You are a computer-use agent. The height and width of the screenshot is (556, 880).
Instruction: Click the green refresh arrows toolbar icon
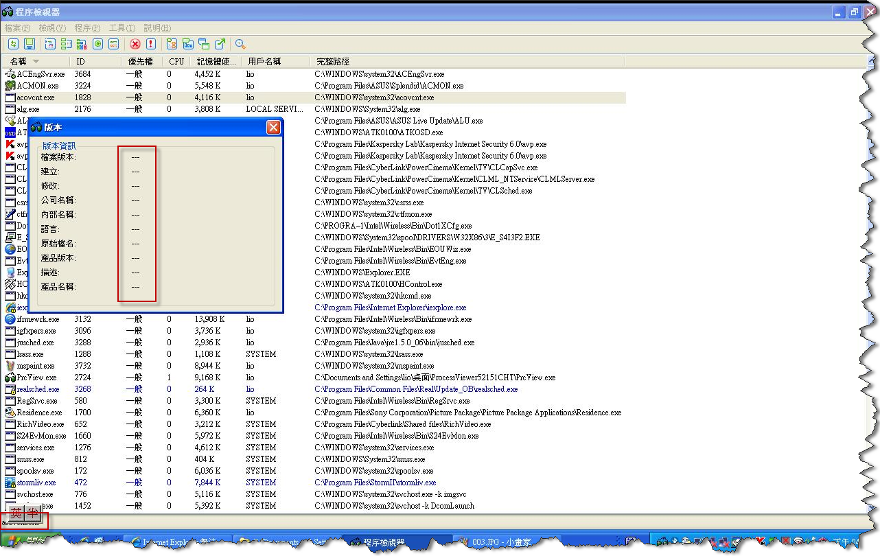point(13,44)
